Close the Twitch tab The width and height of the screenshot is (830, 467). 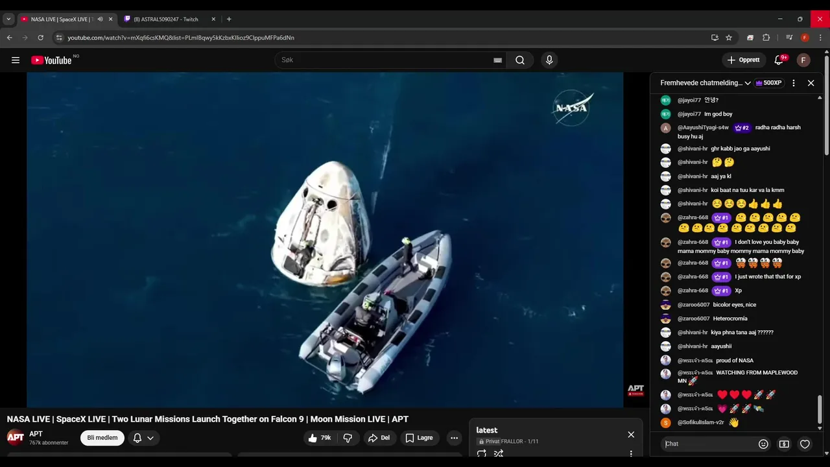[x=213, y=19]
